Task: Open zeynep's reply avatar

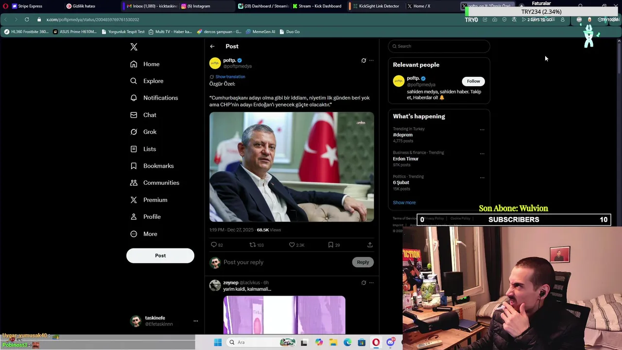Action: point(215,285)
